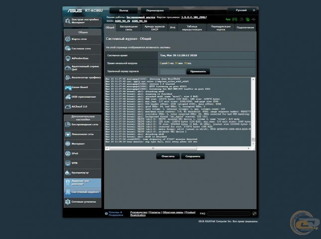Click the log scrollbar right arrow

point(249,148)
